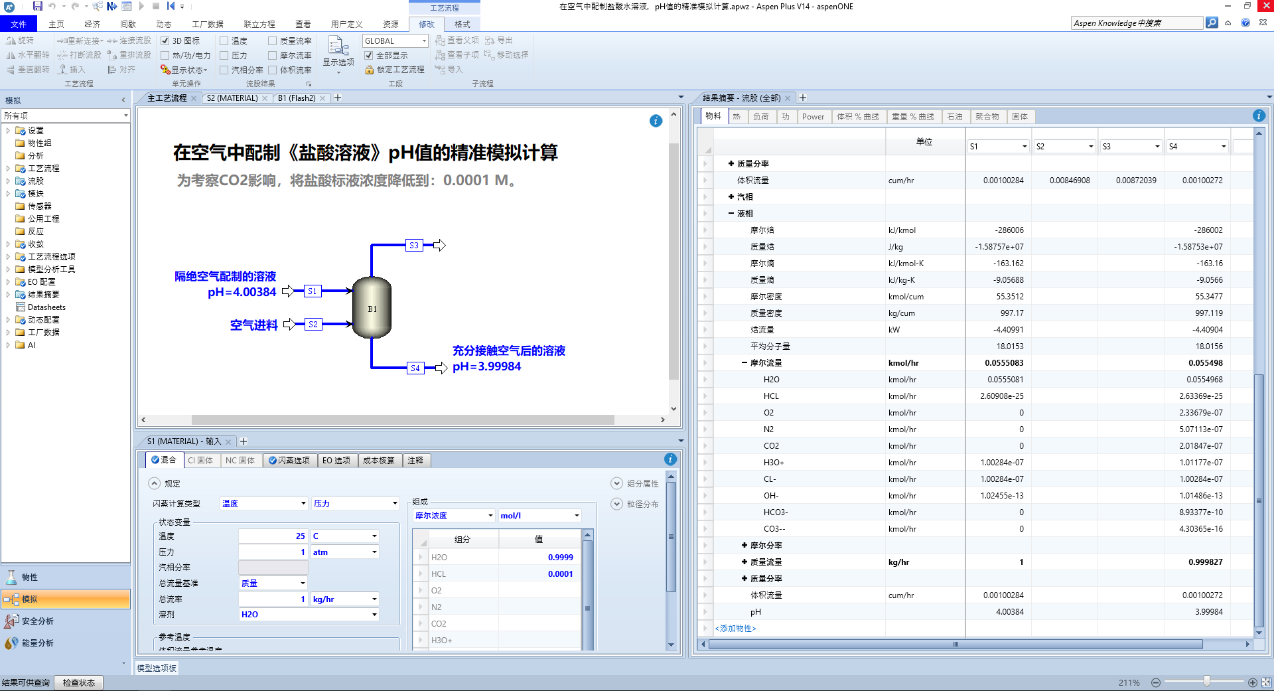Enable the 汽相分率 checkbox
Image resolution: width=1274 pixels, height=691 pixels.
pyautogui.click(x=224, y=70)
